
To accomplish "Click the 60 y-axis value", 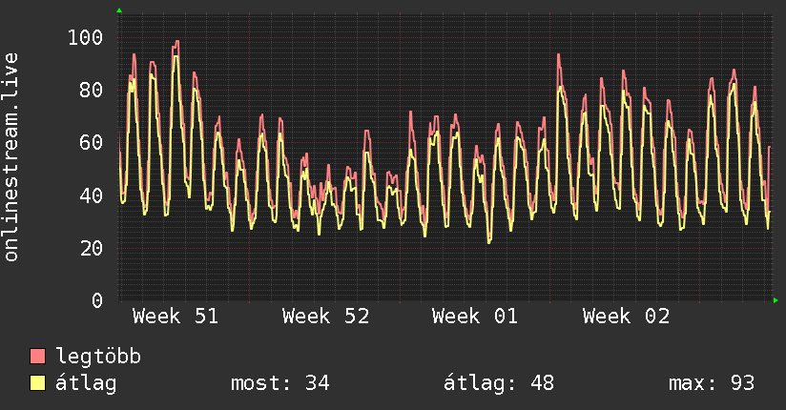I will point(92,143).
